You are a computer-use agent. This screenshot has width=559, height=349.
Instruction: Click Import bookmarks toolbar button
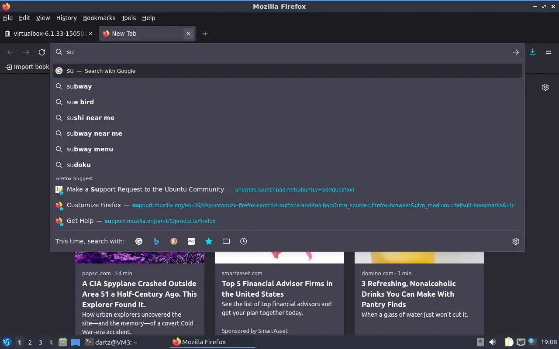pos(27,67)
